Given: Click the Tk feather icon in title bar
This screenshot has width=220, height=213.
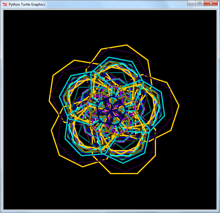Looking at the screenshot, I should tap(5, 4).
